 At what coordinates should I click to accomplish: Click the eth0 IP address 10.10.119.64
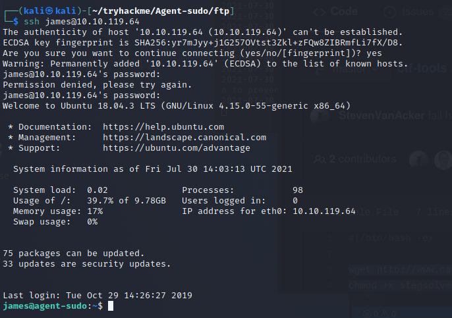point(324,211)
